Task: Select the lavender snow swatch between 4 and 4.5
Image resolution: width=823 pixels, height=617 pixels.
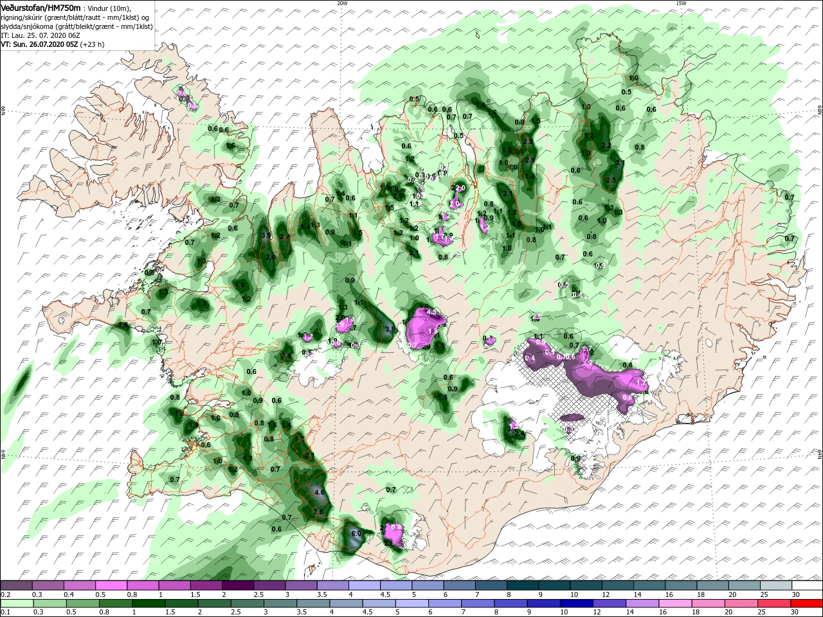Action: pyautogui.click(x=363, y=586)
